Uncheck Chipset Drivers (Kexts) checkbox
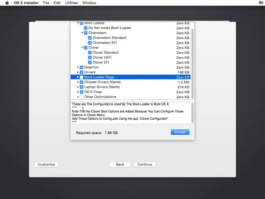Image resolution: width=265 pixels, height=199 pixels. [82, 82]
